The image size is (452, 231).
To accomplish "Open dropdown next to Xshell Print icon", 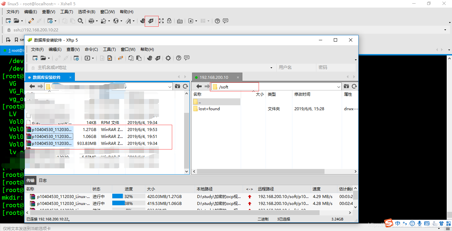I will 97,21.
